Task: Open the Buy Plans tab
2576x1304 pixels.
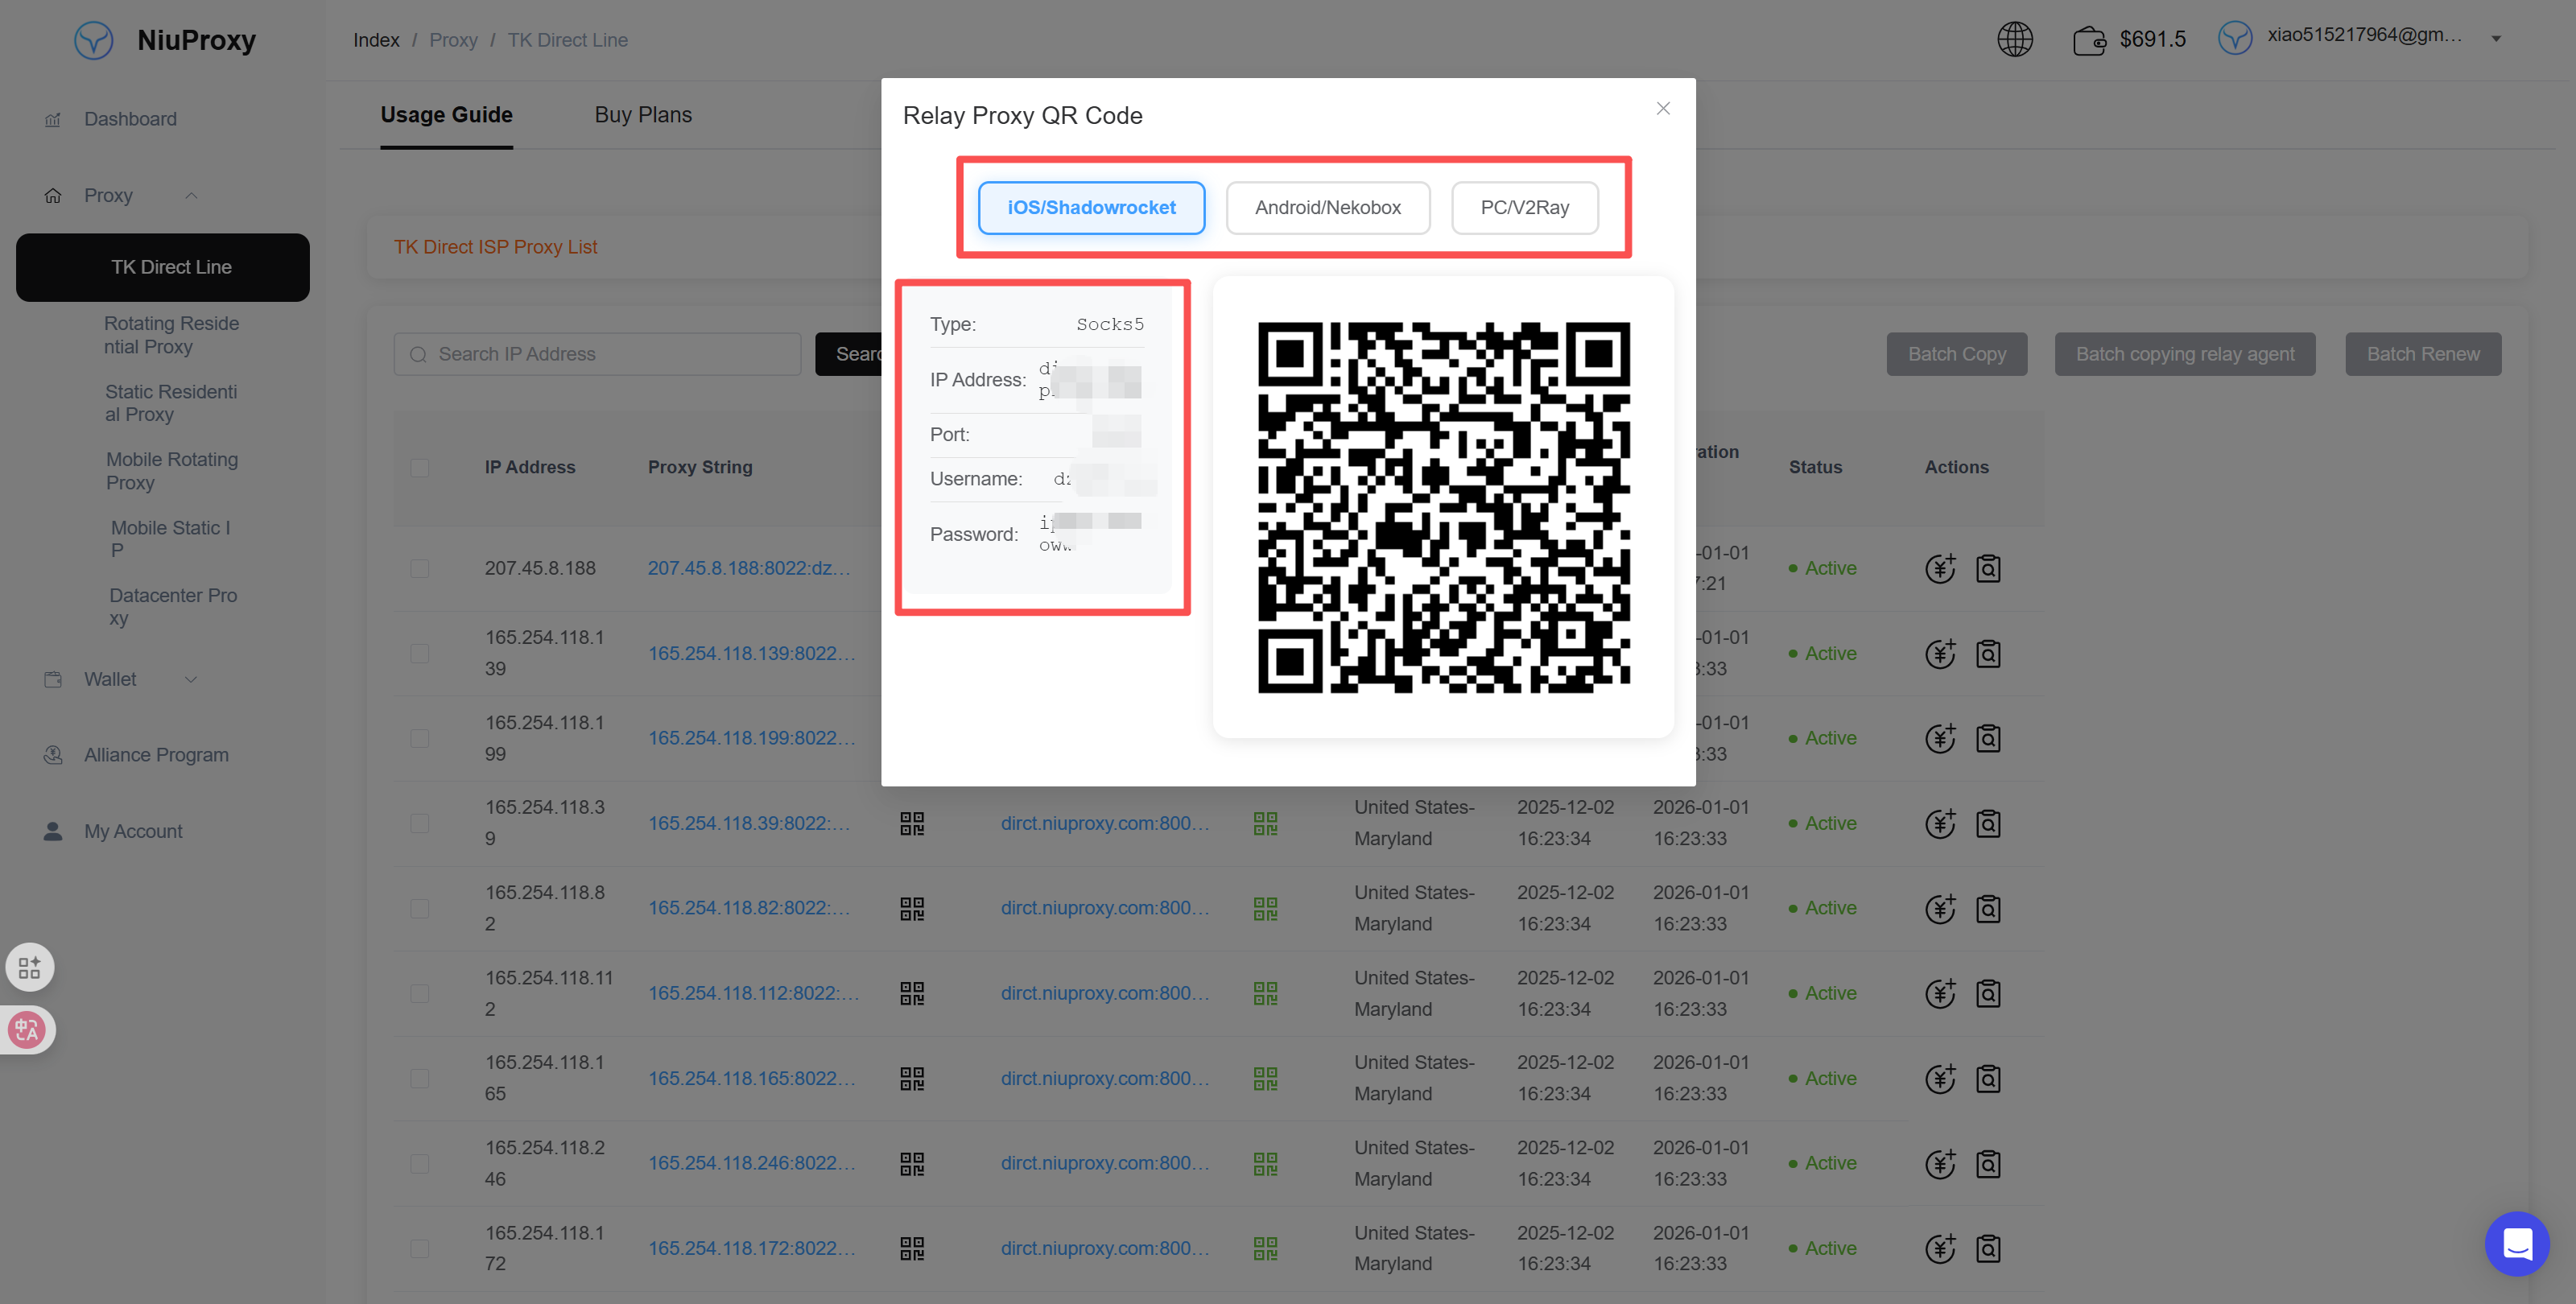Action: 643,115
